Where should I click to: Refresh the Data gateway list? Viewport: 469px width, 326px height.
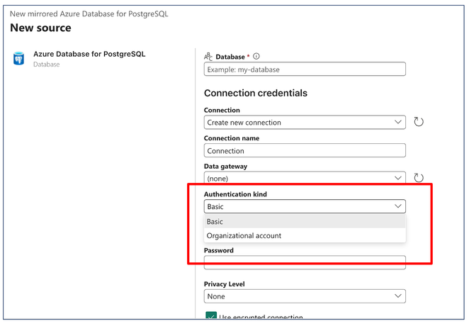tap(419, 178)
